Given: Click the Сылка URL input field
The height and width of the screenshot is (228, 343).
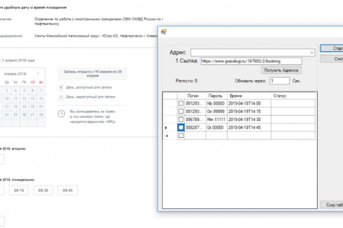Looking at the screenshot, I should click(x=252, y=61).
